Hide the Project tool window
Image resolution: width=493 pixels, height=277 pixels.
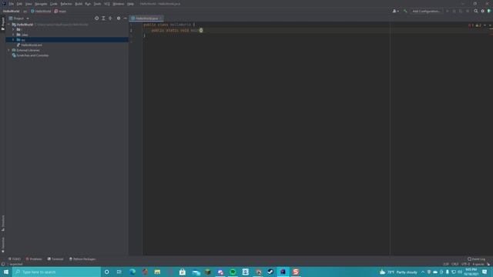(125, 18)
